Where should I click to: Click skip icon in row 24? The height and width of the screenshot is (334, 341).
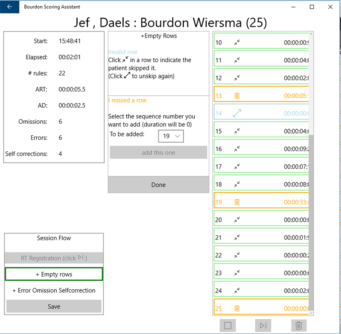[237, 290]
